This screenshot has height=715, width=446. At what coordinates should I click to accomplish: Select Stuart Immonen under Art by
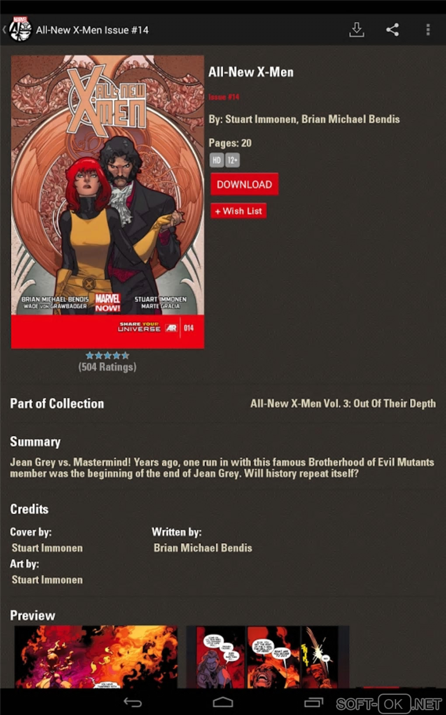(47, 580)
